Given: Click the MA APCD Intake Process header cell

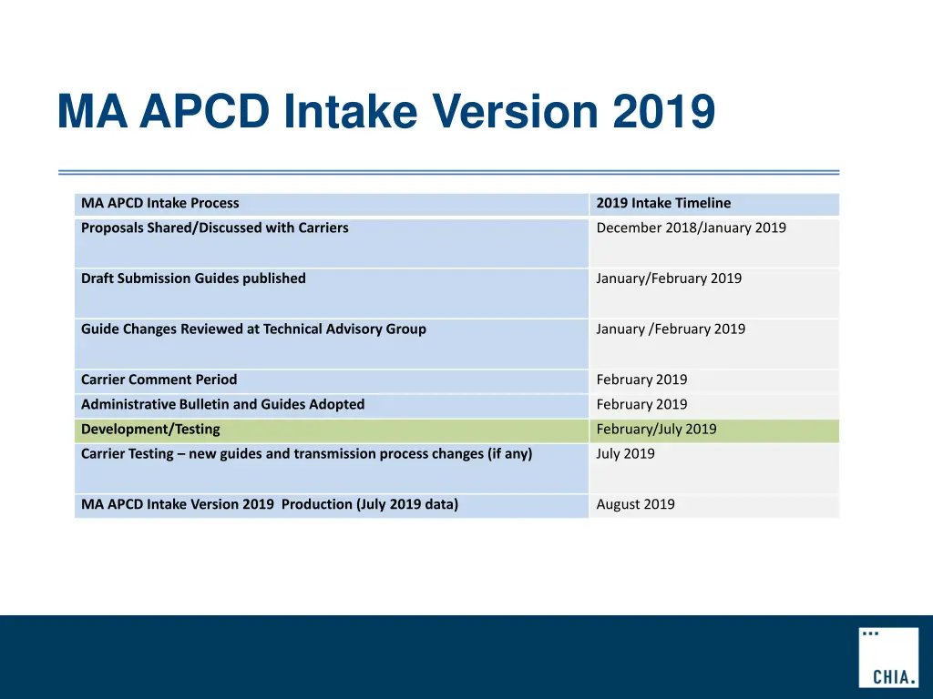Looking at the screenshot, I should click(x=160, y=203).
